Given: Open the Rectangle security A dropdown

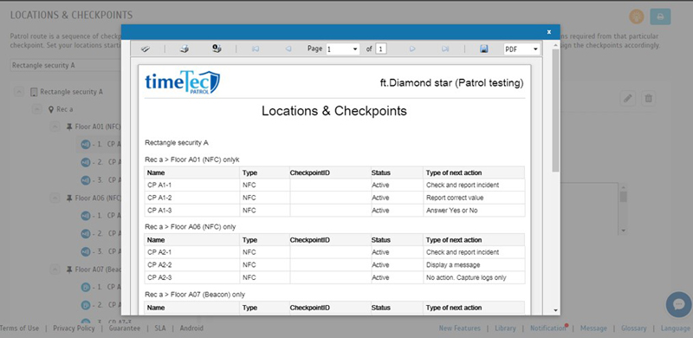Looking at the screenshot, I should 66,65.
